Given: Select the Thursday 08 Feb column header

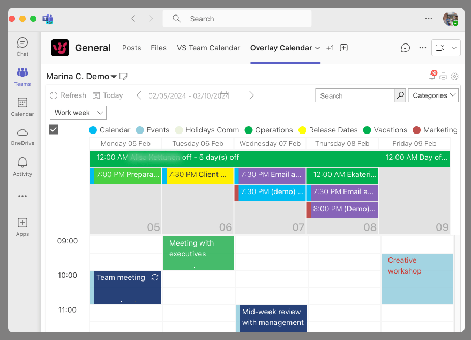Looking at the screenshot, I should [342, 143].
